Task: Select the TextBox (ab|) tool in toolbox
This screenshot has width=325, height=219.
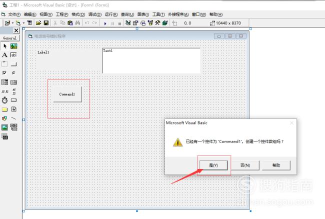Action: pyautogui.click(x=13, y=55)
